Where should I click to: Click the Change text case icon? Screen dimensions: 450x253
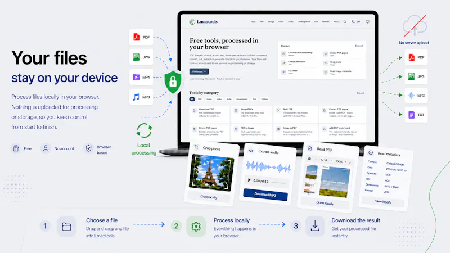(x=283, y=62)
